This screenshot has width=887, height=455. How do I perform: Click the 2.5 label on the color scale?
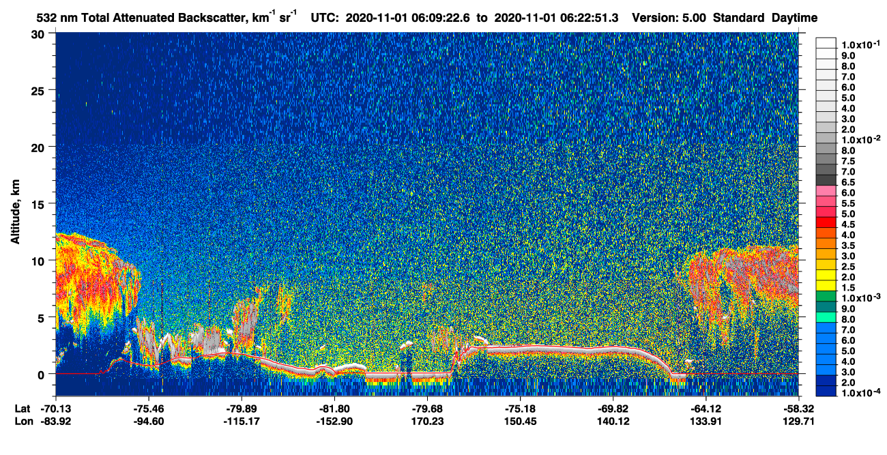coord(847,266)
